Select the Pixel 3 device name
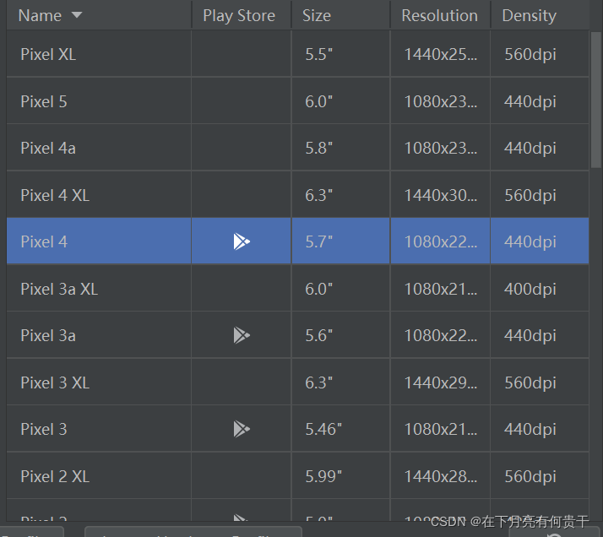Viewport: 603px width, 537px height. click(44, 430)
